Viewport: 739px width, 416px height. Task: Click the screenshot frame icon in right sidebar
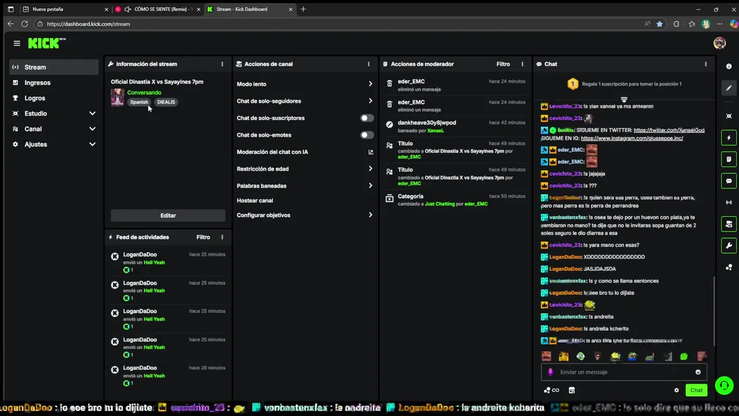[729, 116]
